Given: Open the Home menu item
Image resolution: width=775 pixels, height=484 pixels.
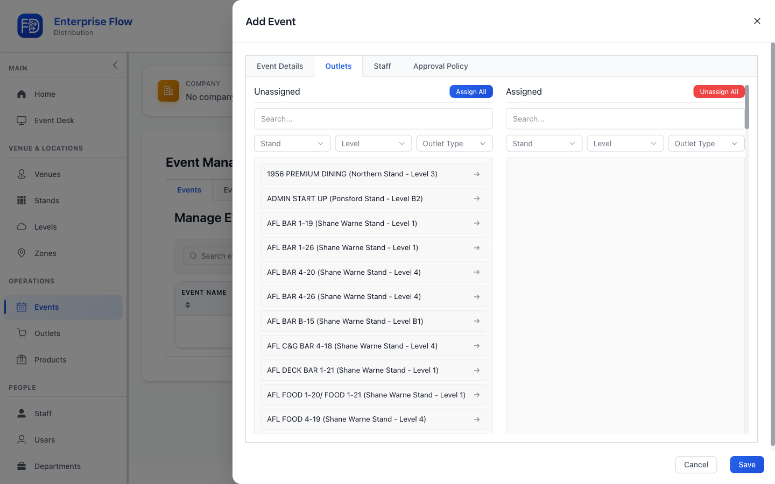Looking at the screenshot, I should tap(64, 94).
